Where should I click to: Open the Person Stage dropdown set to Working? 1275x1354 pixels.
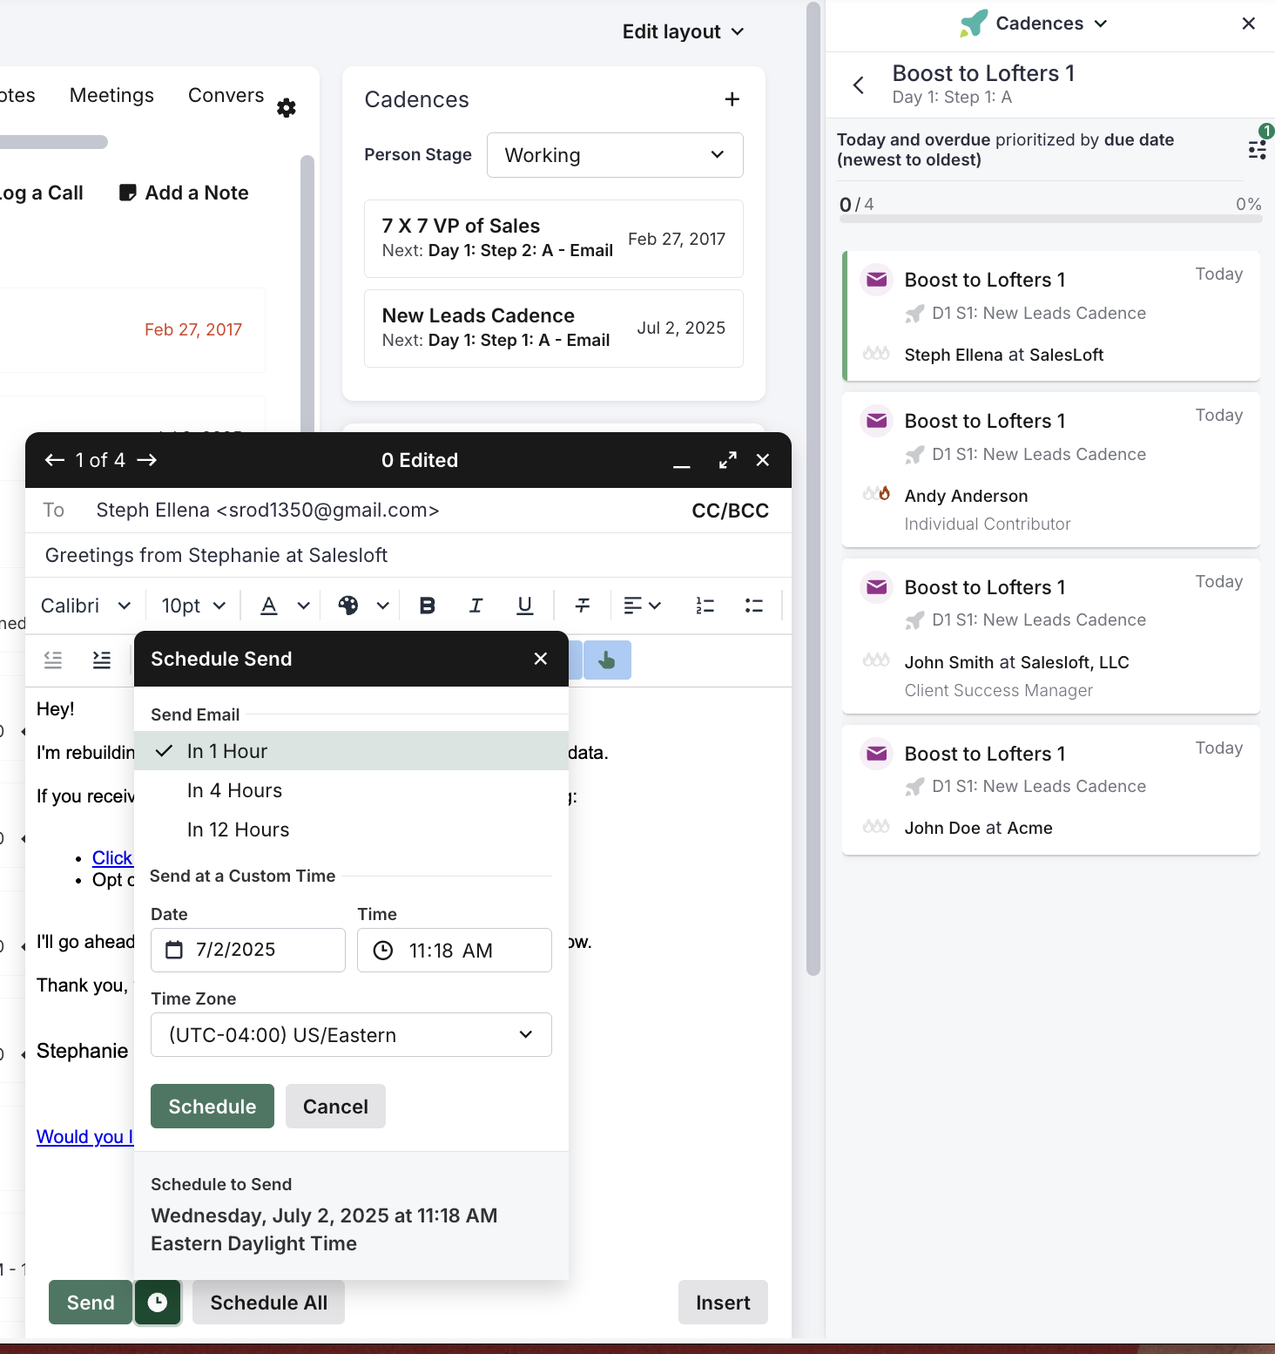tap(615, 155)
